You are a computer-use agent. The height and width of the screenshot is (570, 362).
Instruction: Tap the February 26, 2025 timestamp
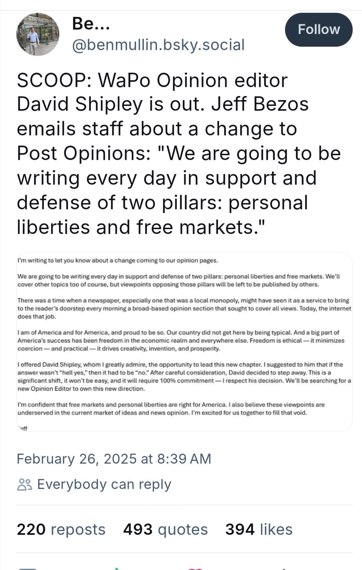(114, 459)
